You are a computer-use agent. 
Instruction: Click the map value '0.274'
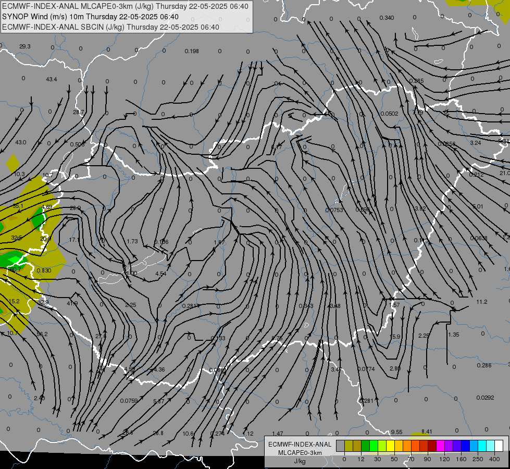point(217,434)
